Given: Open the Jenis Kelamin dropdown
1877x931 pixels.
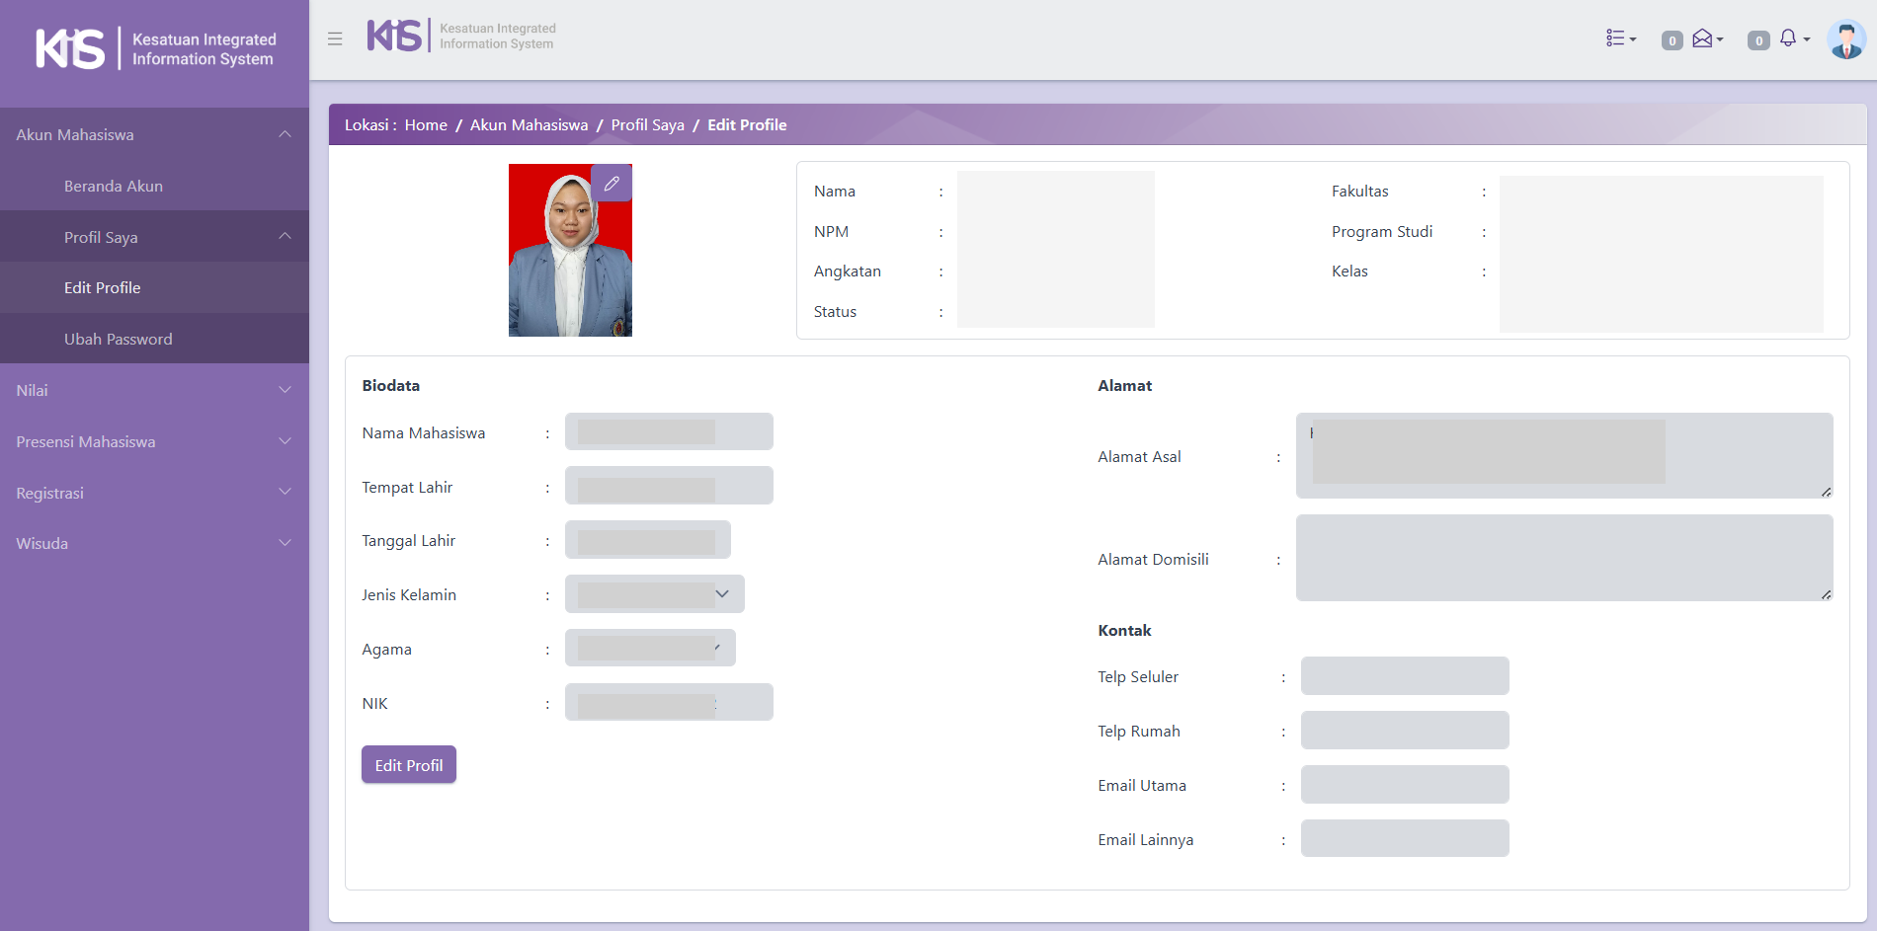Looking at the screenshot, I should (654, 594).
